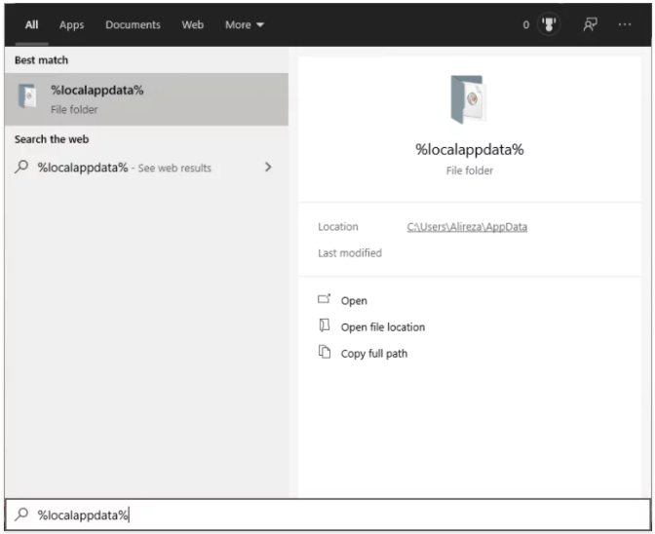Select the %localappdata% best match result
655x534 pixels.
146,99
